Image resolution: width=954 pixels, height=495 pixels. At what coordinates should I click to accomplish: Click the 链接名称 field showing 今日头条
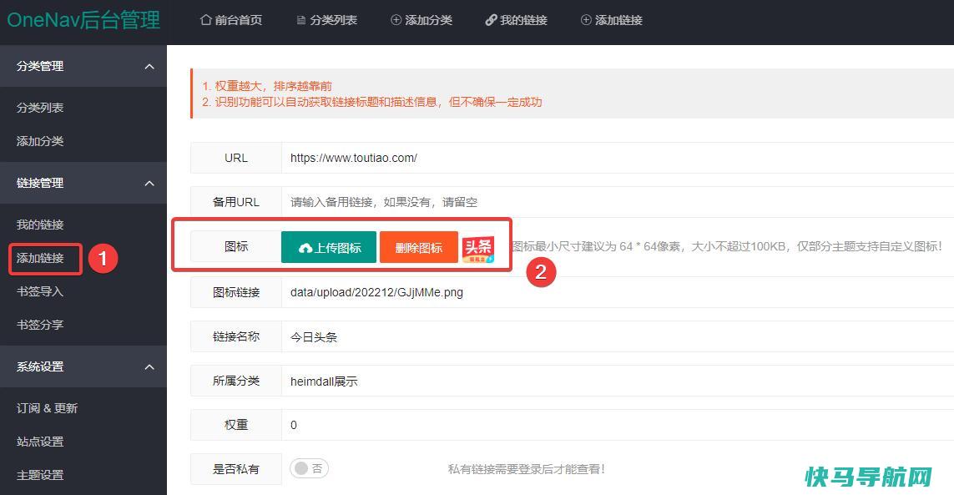point(618,336)
